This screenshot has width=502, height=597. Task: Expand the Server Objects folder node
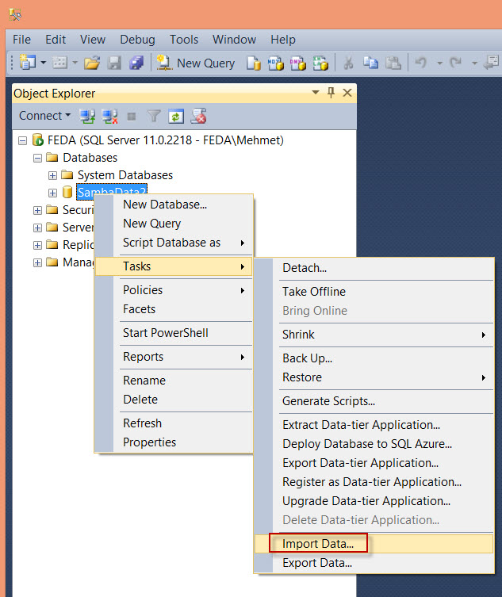[37, 228]
